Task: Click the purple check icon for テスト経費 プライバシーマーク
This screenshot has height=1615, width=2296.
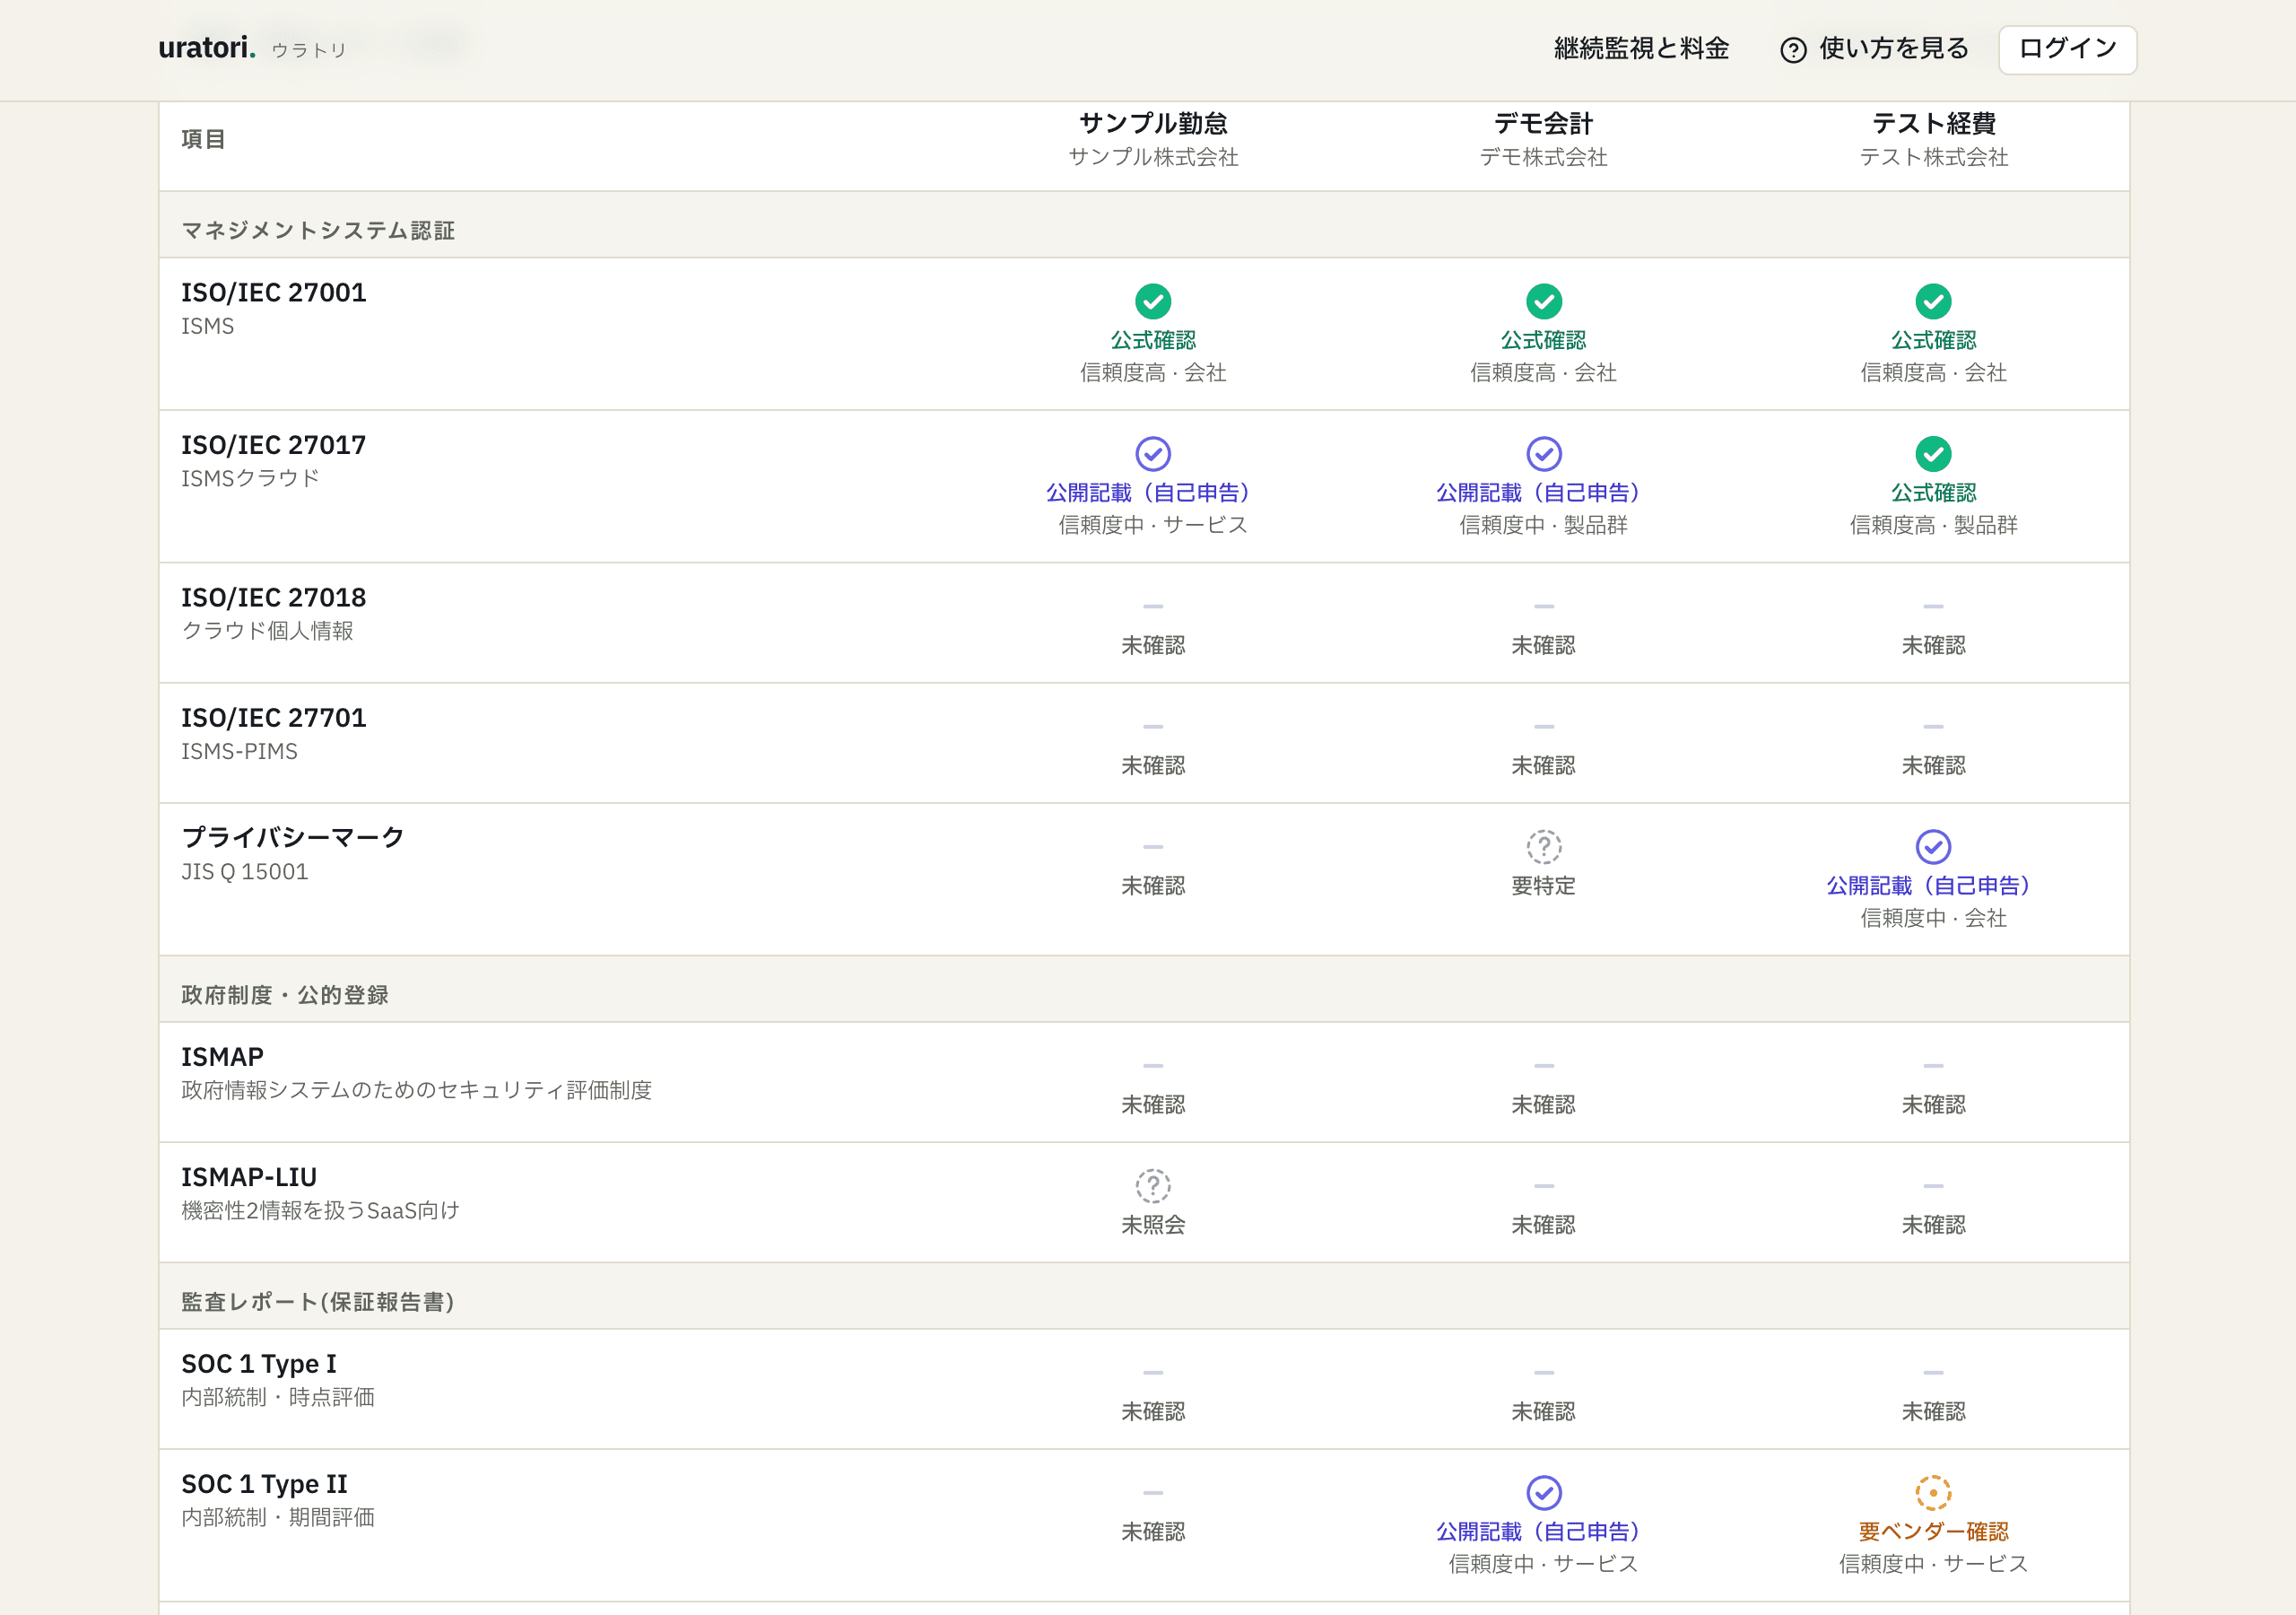Action: 1933,846
